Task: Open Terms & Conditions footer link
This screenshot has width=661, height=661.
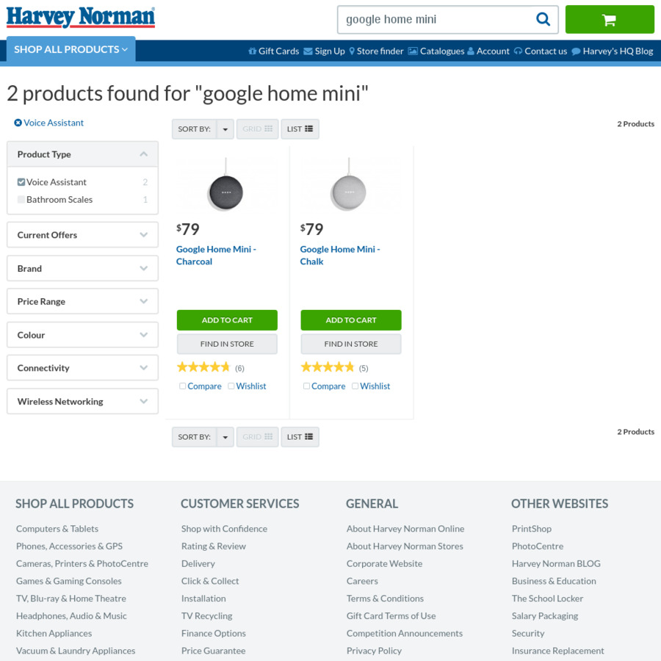Action: click(x=385, y=598)
